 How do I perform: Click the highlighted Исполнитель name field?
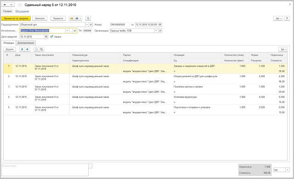click(43, 31)
